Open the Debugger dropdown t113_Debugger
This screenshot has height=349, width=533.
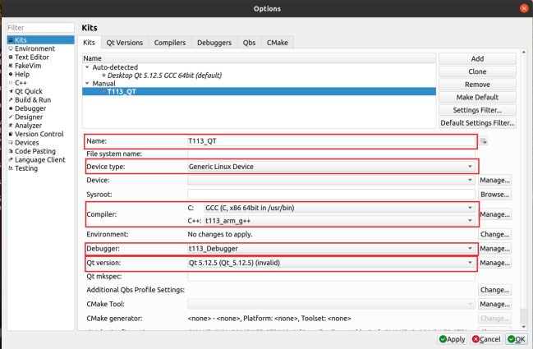coord(331,249)
